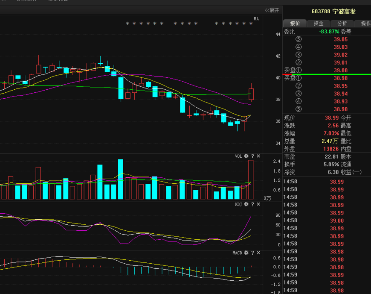Click the 收益(一) label

coord(351,172)
